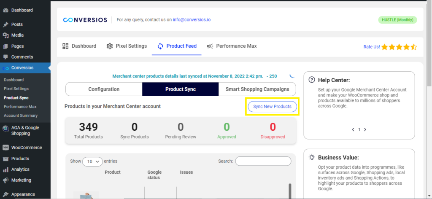
Task: Open Performance Max in sidebar submenu
Action: pos(20,107)
